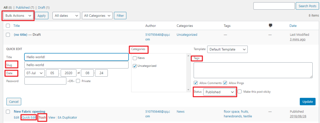Enable Make this post sticky
The image size is (320, 123).
(x=240, y=92)
